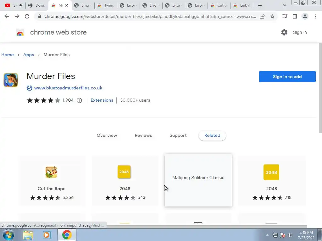Open the Mahjong Solitaire Classic card
Image resolution: width=322 pixels, height=241 pixels.
click(x=198, y=180)
